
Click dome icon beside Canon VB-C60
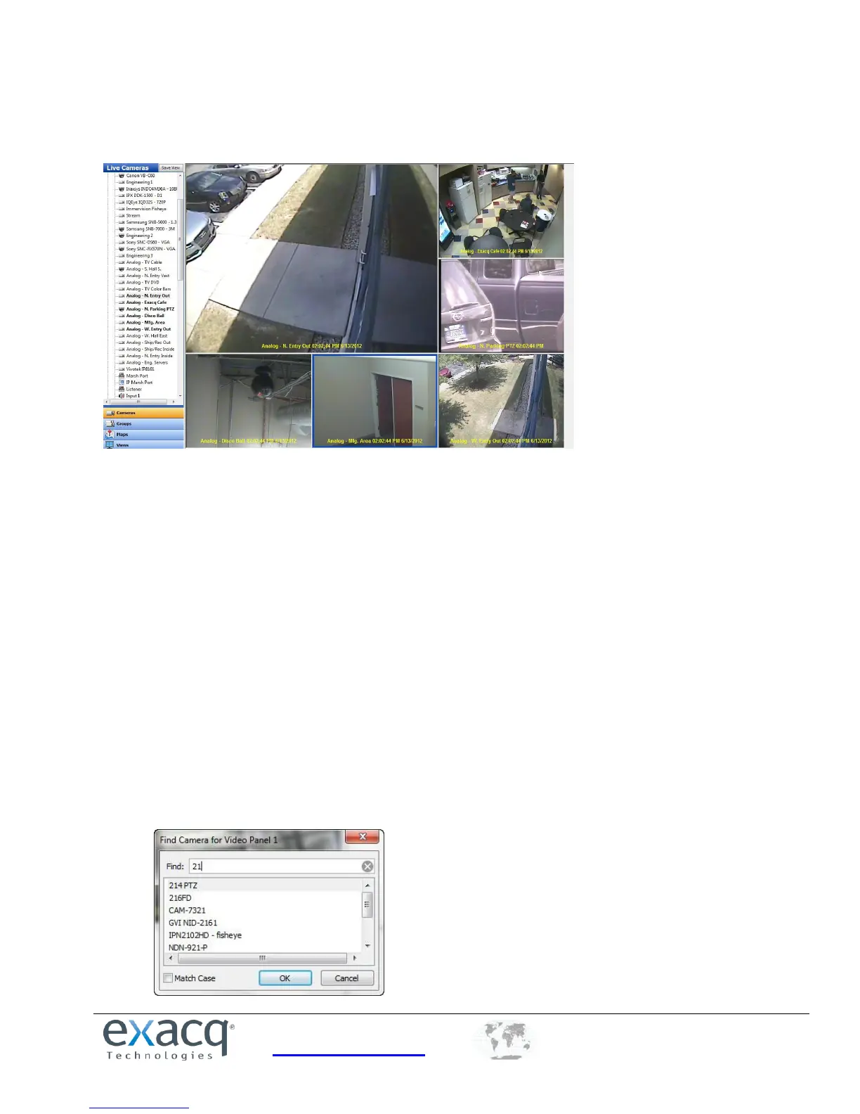click(121, 176)
